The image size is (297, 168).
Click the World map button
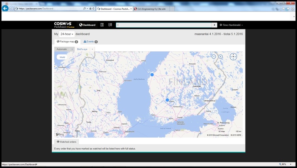point(62,57)
